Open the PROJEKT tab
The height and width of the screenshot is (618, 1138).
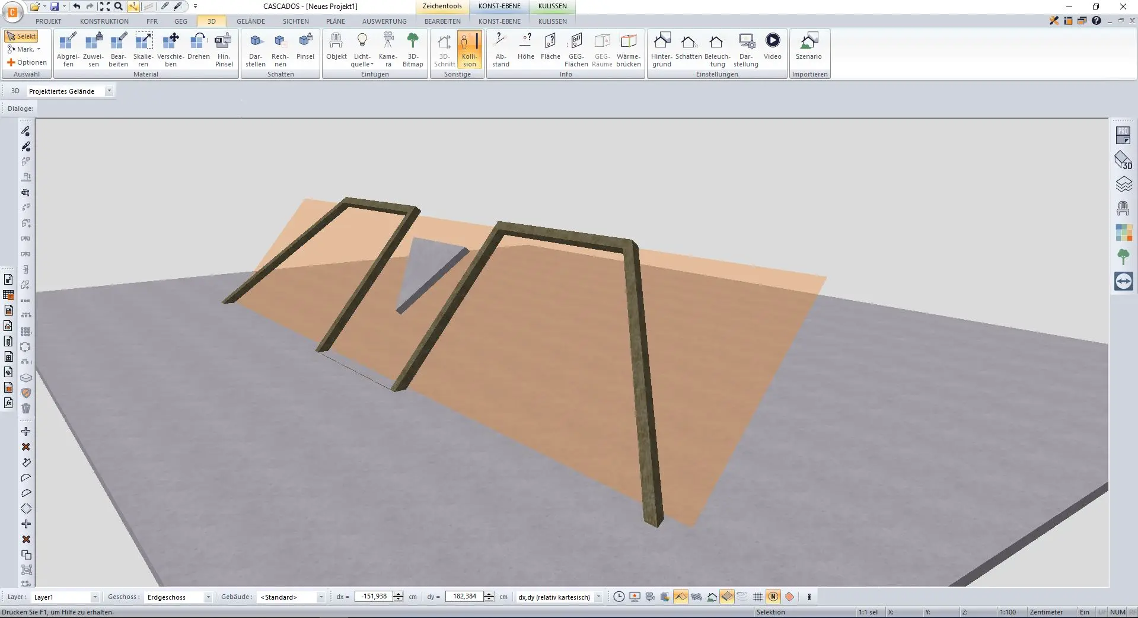(x=49, y=21)
